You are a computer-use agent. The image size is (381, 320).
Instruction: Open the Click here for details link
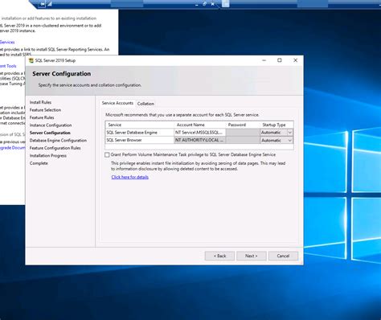[130, 177]
